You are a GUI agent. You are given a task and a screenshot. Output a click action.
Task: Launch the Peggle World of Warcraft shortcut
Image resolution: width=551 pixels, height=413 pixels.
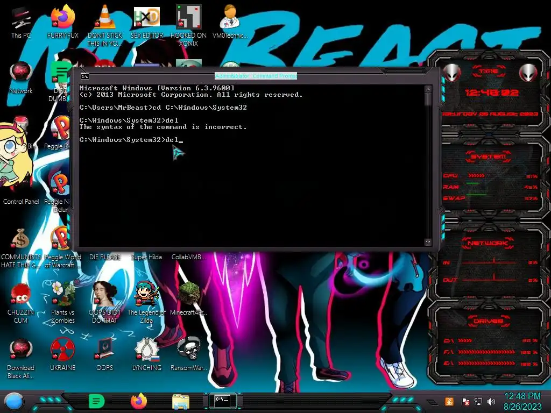(62, 247)
